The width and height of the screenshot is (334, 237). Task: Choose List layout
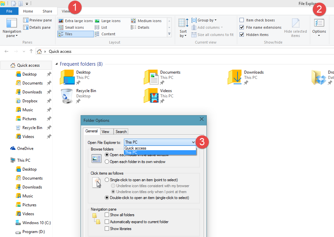click(x=101, y=27)
